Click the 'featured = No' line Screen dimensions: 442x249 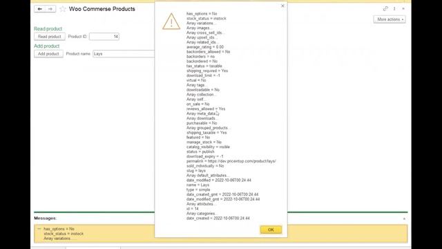pyautogui.click(x=198, y=137)
